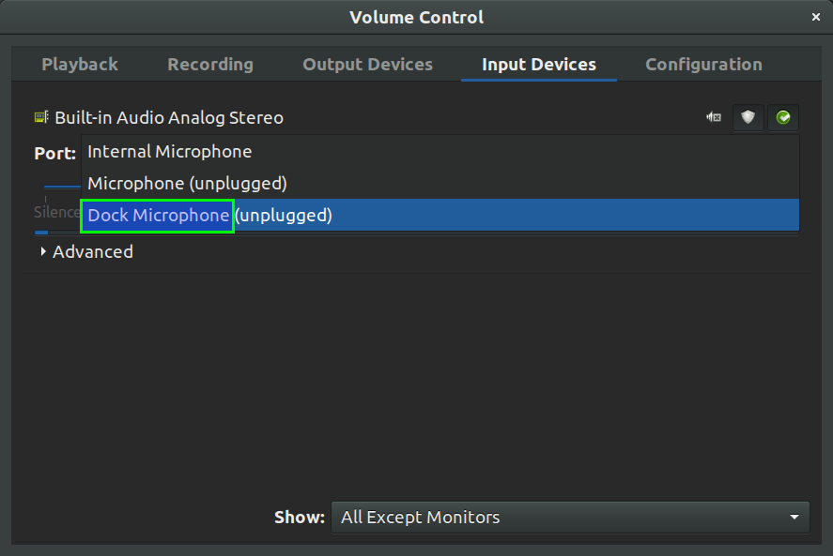
Task: Click the Volume Control title bar
Action: coord(416,17)
